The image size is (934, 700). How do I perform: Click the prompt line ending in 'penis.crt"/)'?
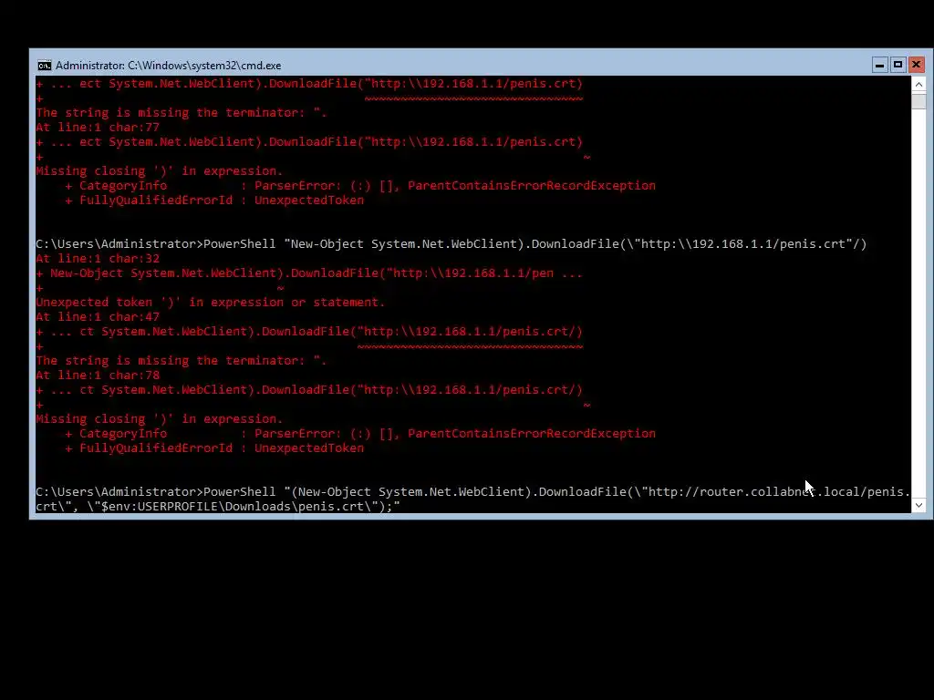coord(451,244)
